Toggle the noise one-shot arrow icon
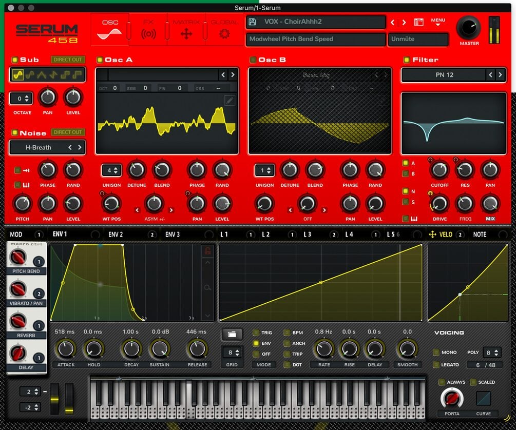The width and height of the screenshot is (516, 430). (26, 170)
